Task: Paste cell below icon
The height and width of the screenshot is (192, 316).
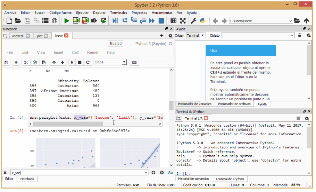Action: tap(43, 62)
